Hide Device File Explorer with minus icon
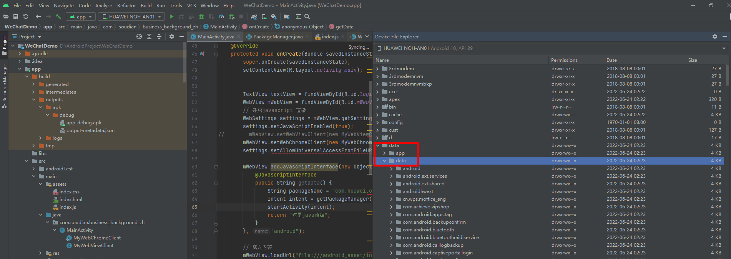 click(x=725, y=36)
